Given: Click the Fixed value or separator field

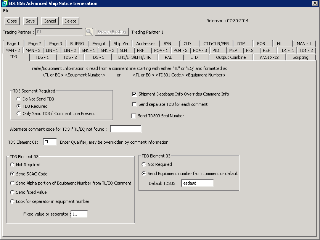Looking at the screenshot, I should pyautogui.click(x=79, y=214).
